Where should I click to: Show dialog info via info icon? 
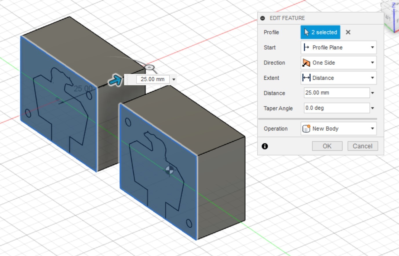(265, 146)
